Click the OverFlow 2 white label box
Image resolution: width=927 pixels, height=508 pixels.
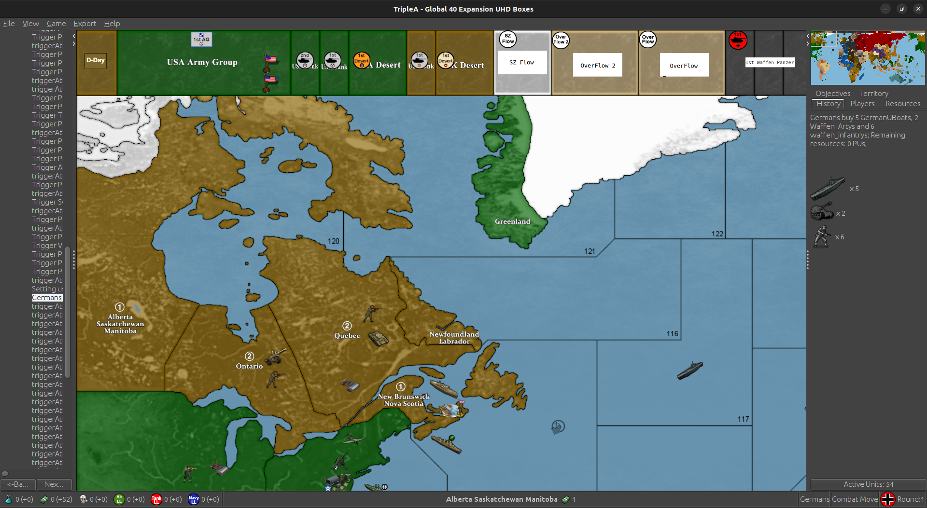point(598,65)
